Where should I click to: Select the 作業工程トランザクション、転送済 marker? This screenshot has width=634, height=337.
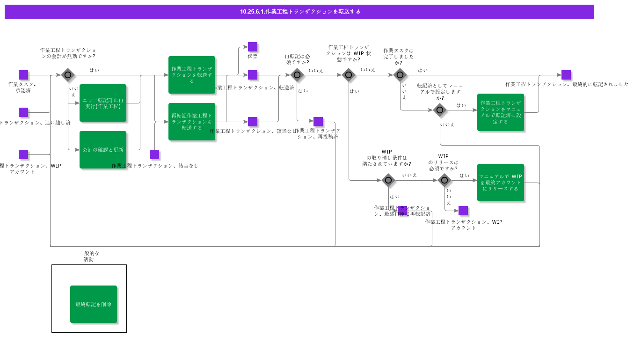pos(253,75)
